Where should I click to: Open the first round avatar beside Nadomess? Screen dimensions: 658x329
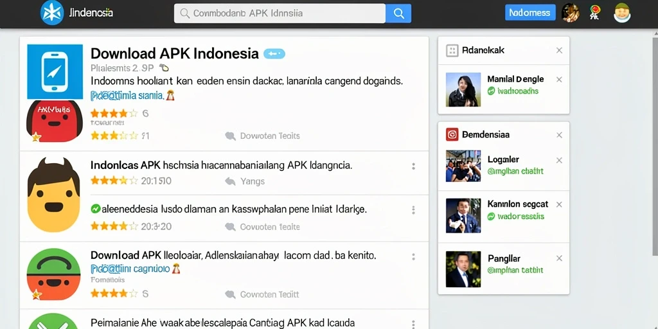571,13
